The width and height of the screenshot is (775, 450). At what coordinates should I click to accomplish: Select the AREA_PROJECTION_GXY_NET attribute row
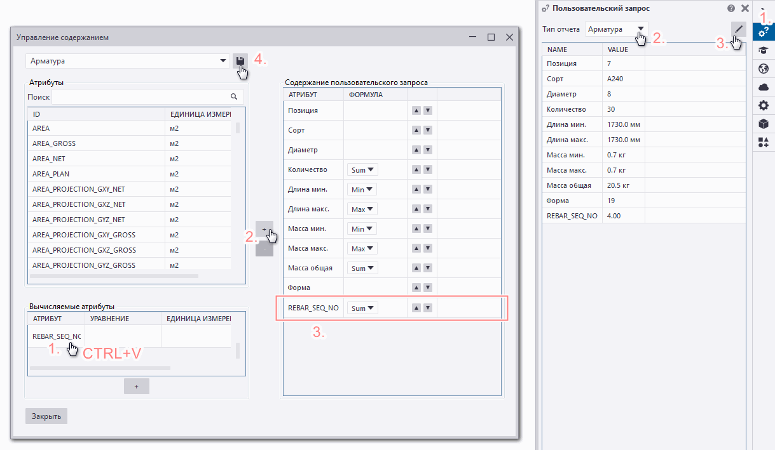point(130,189)
